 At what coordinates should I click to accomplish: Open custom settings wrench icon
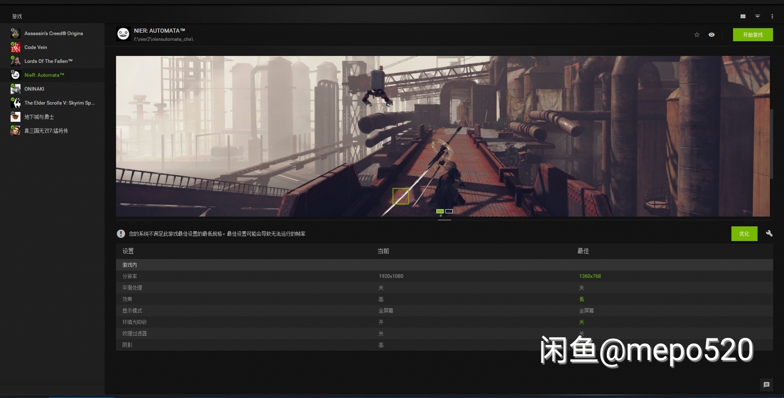tap(769, 233)
